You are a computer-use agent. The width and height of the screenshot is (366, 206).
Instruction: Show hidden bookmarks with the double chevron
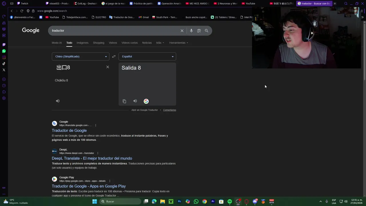coord(362,17)
